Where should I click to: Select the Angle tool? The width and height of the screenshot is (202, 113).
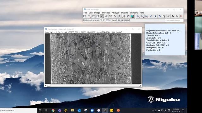tap(106, 16)
